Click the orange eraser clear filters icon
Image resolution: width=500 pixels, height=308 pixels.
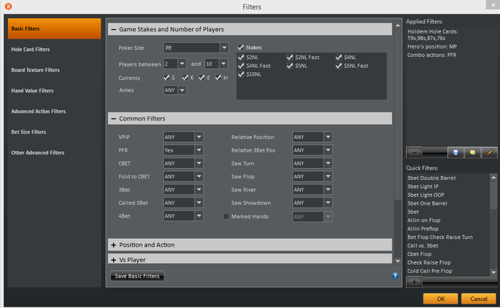click(489, 153)
